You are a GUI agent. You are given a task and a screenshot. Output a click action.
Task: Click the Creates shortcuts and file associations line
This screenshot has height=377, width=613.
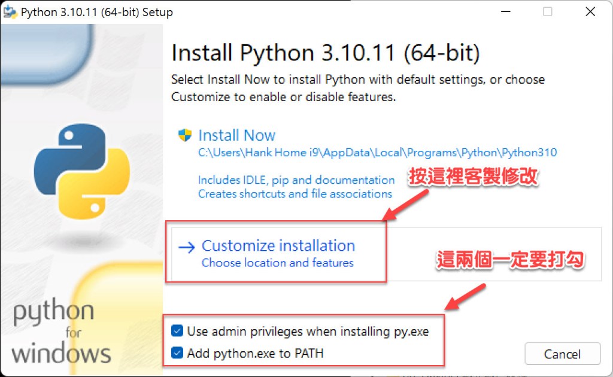tap(295, 194)
